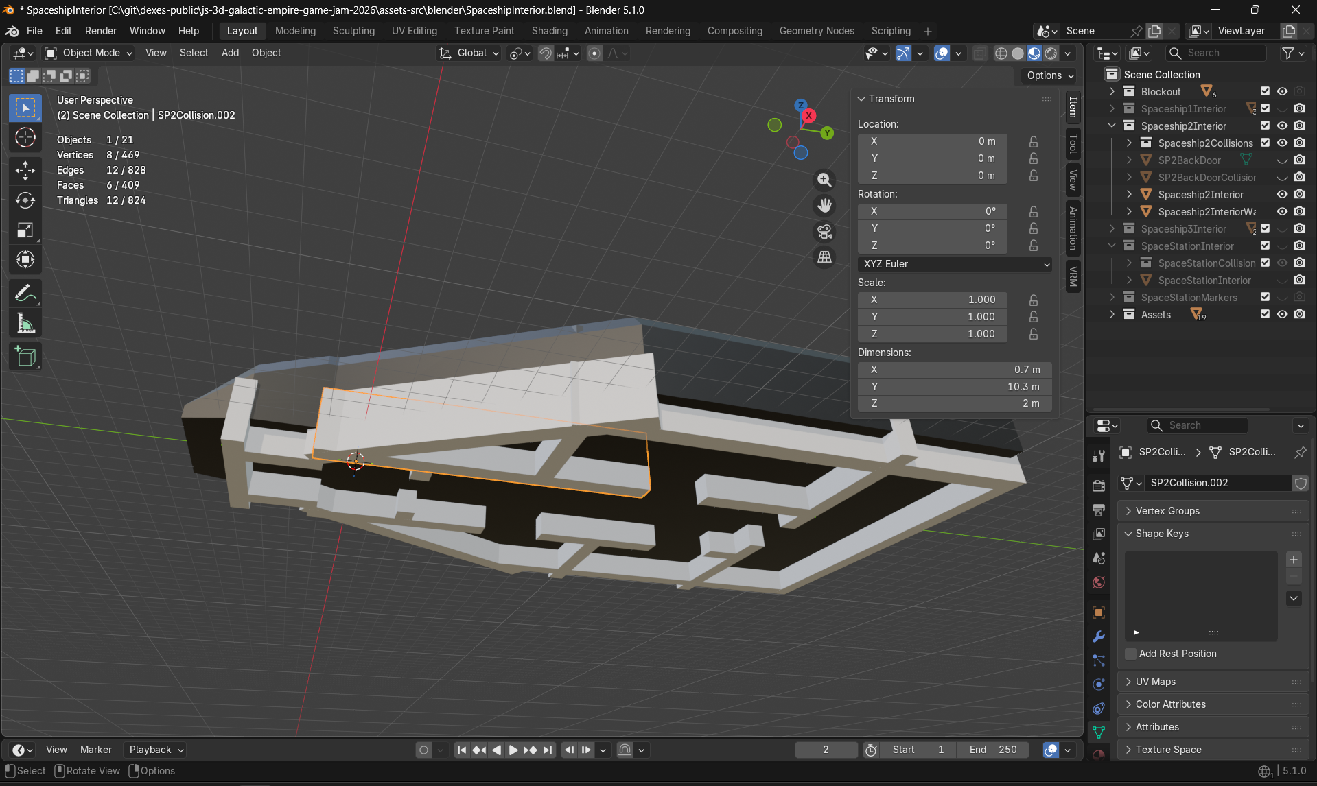Screen dimensions: 1317x786
Task: Select the Add Cube tool
Action: point(25,356)
